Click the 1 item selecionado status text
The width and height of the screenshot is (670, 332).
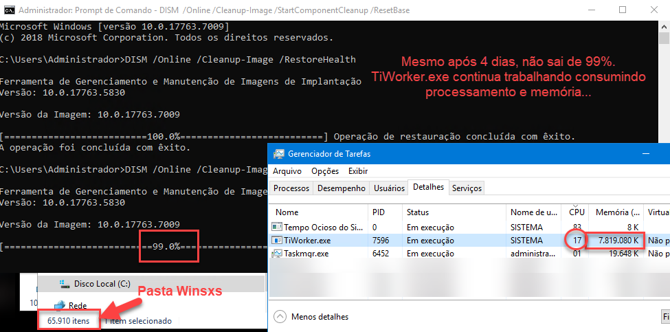tap(138, 321)
